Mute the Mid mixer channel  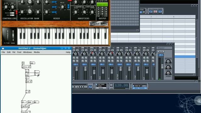(100, 50)
